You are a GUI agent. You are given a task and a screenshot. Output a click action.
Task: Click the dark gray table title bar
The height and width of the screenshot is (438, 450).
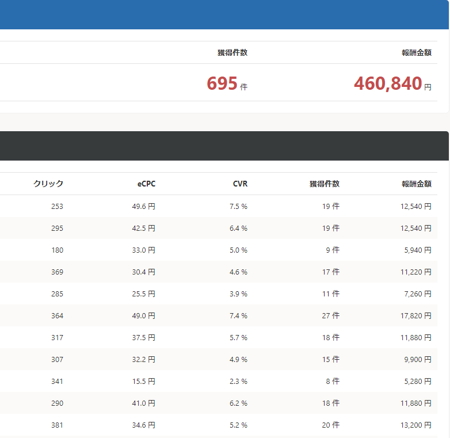click(224, 146)
